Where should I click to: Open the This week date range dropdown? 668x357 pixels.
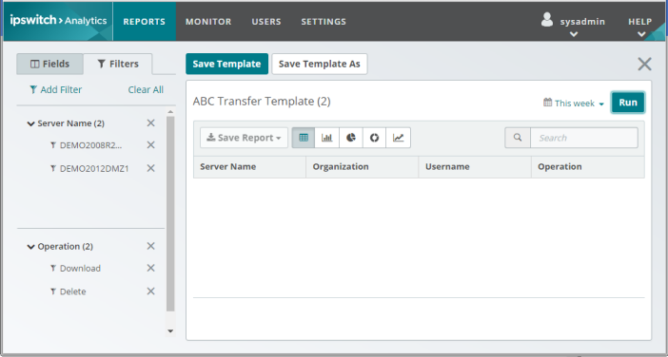coord(574,103)
